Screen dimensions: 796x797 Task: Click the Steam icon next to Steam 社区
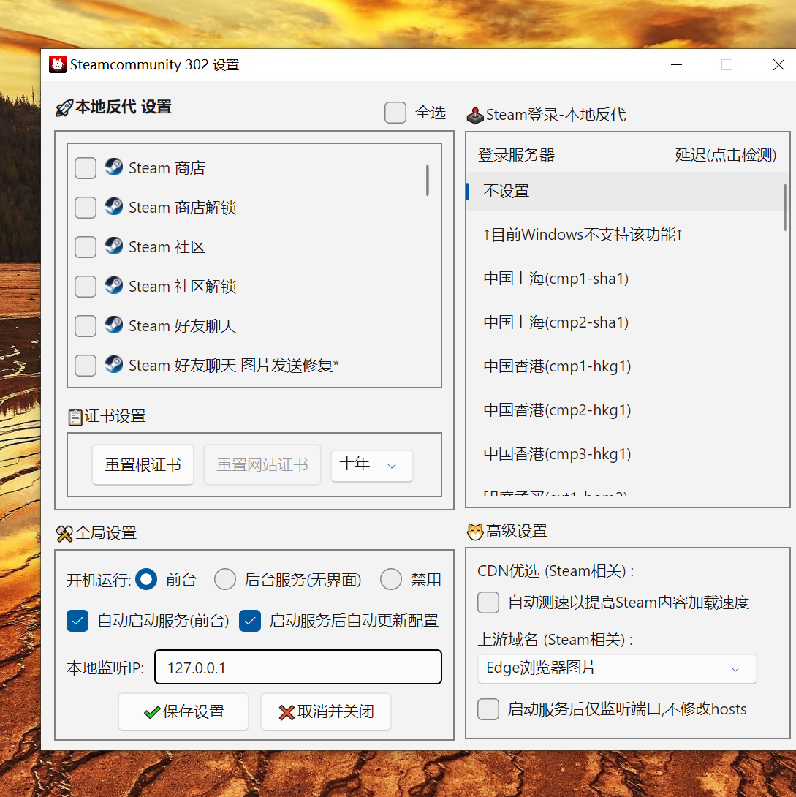coord(113,246)
